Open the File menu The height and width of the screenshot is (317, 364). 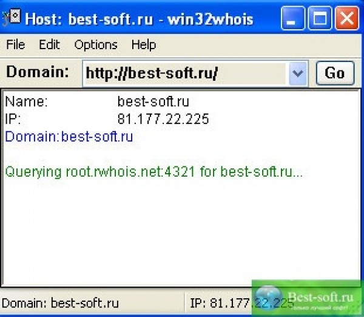[x=16, y=44]
